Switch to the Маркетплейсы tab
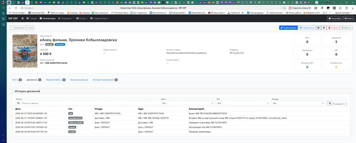This screenshot has height=143, width=356. point(56,80)
